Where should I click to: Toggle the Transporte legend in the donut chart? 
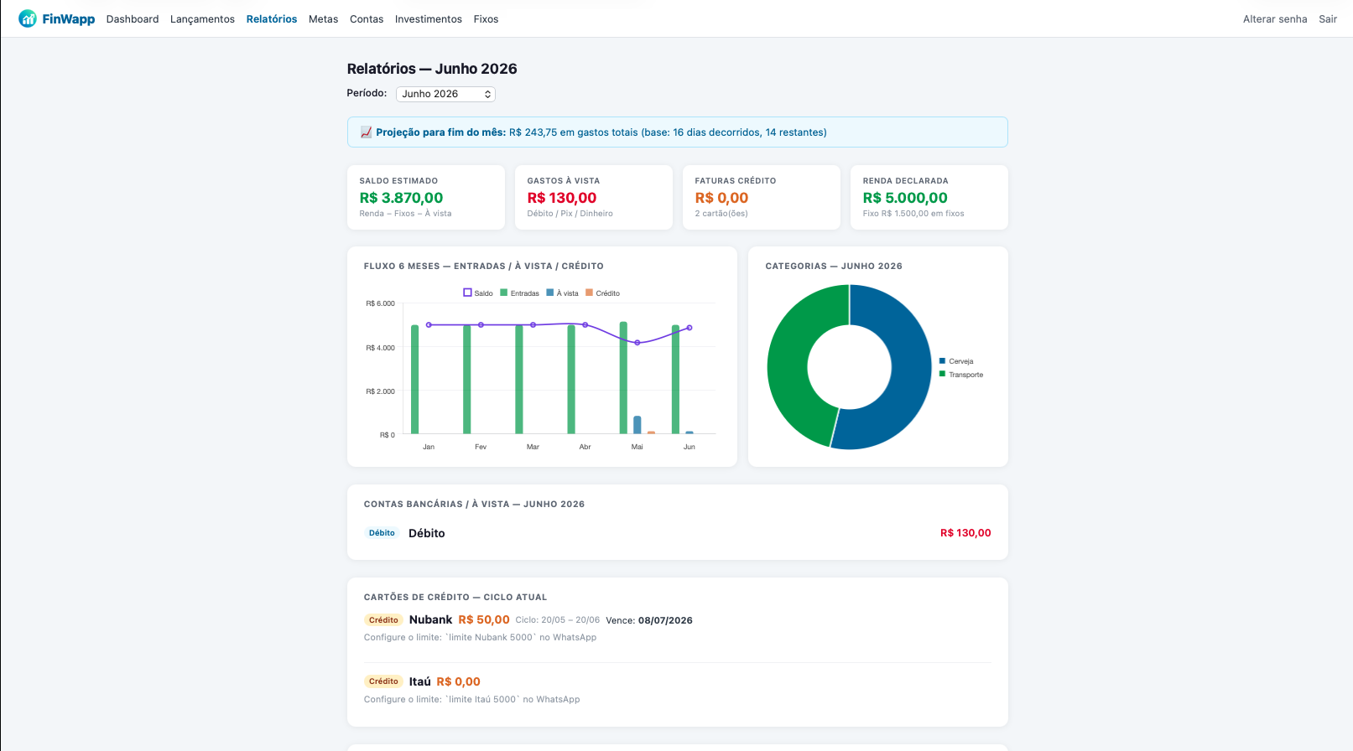(961, 375)
